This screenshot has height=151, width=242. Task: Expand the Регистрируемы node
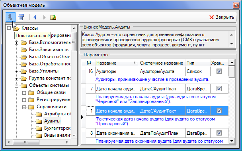pos(24,100)
